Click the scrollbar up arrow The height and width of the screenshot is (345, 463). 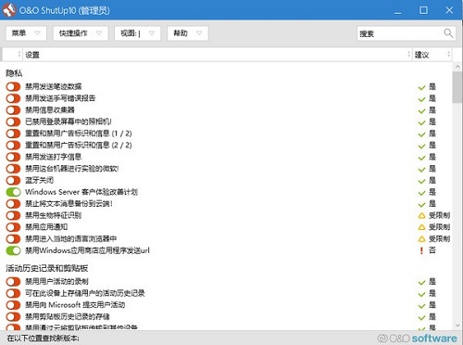click(457, 67)
